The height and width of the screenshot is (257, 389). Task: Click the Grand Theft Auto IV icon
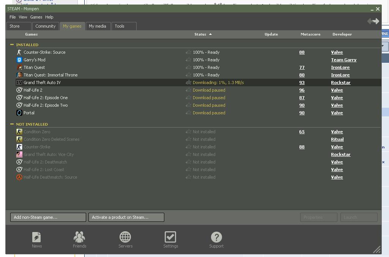point(19,83)
